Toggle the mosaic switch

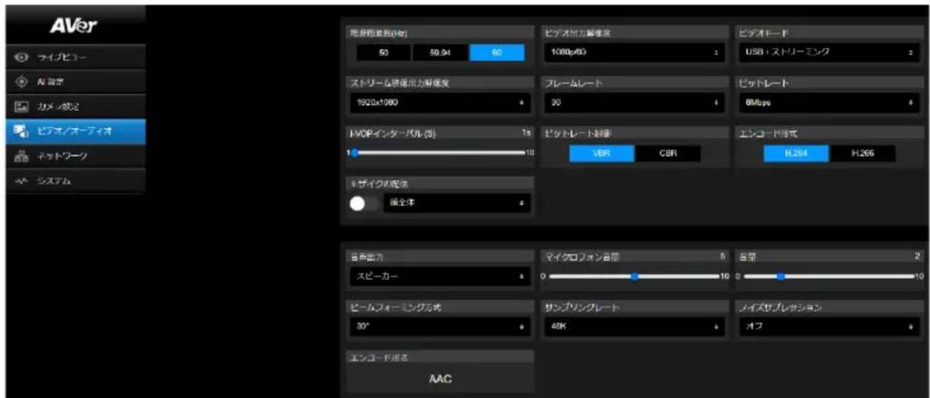(x=363, y=203)
